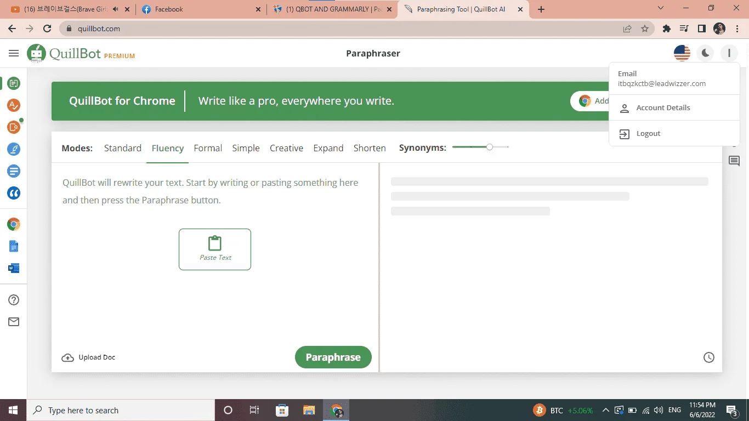Open the feedback comment icon on right edge
Image resolution: width=749 pixels, height=421 pixels.
point(734,161)
